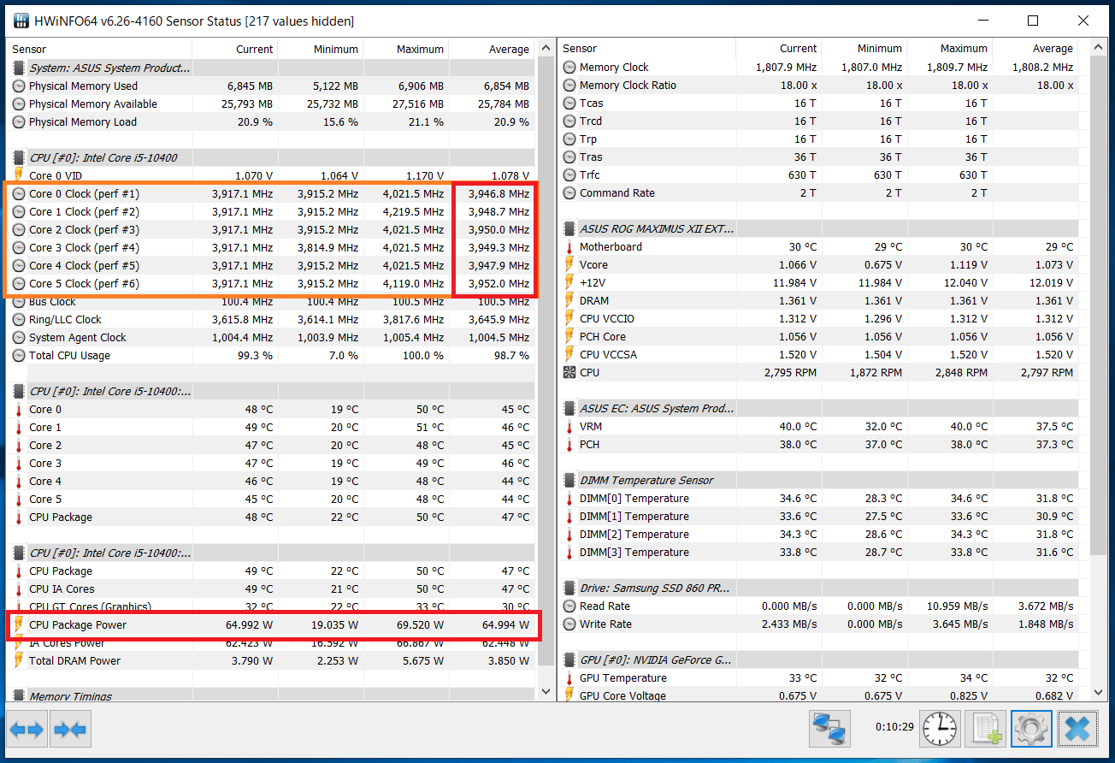The image size is (1115, 763).
Task: Click the expand columns double-arrow button
Action: 26,730
